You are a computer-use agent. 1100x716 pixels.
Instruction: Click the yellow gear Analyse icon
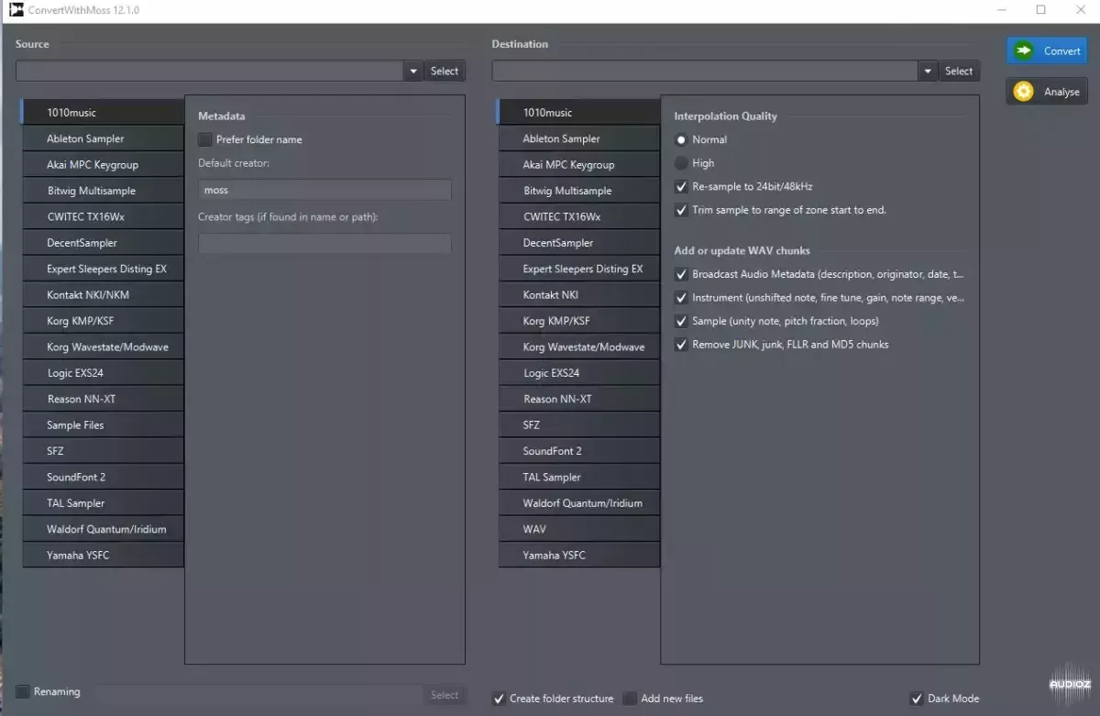point(1023,92)
